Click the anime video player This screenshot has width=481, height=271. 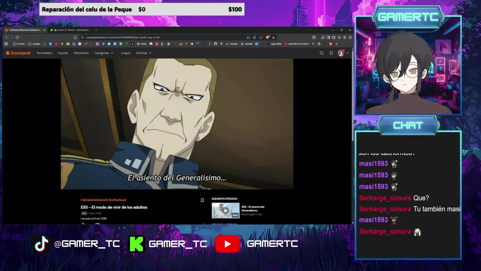tap(177, 124)
